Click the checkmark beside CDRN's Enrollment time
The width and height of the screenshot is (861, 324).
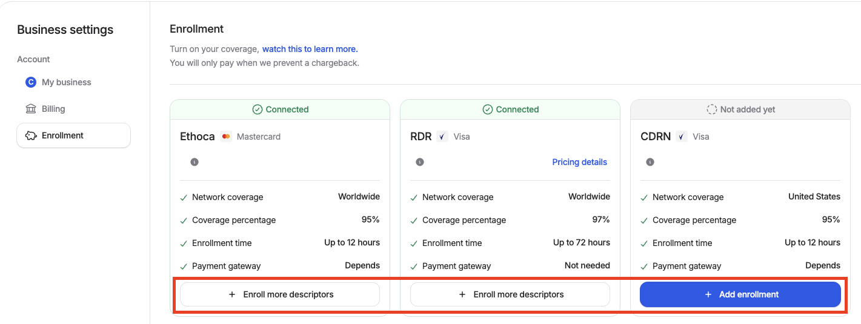[644, 243]
